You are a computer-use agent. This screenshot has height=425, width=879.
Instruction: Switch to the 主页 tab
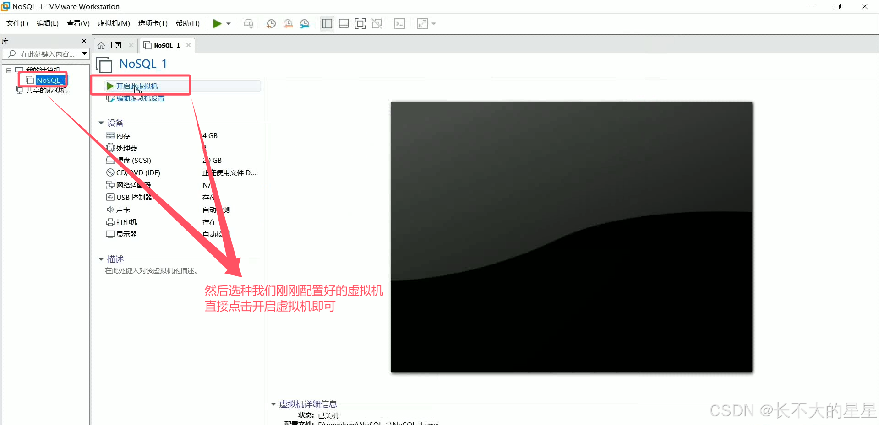[x=115, y=45]
